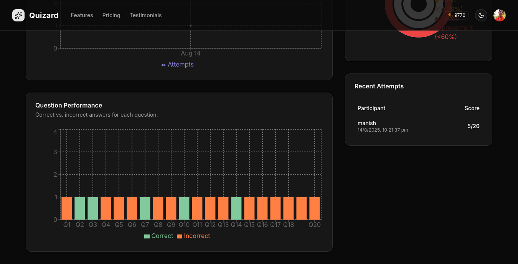
Task: Click the orange bar for Q17
Action: pyautogui.click(x=275, y=208)
